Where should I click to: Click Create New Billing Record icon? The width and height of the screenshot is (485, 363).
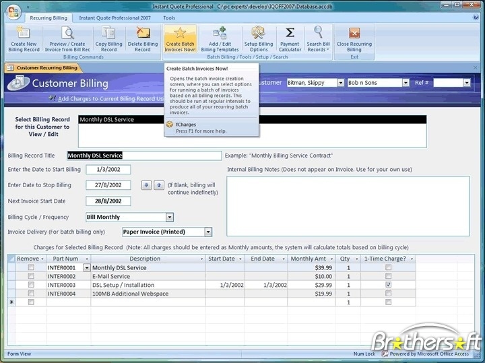pyautogui.click(x=25, y=38)
